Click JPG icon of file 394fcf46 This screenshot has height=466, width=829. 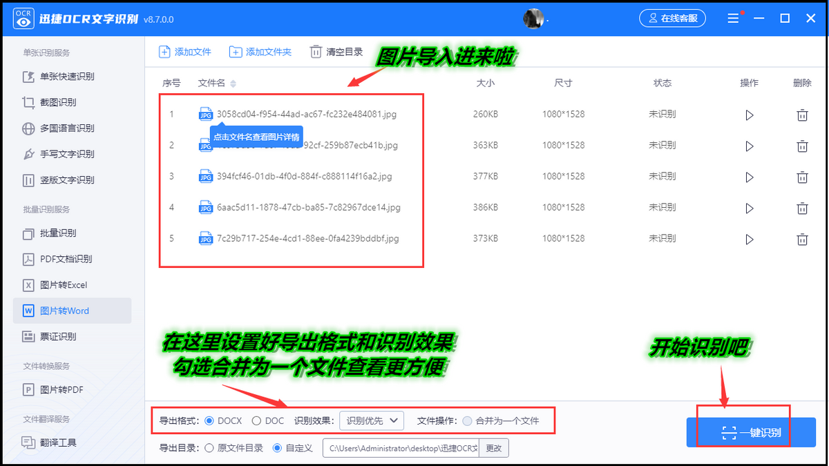(205, 176)
